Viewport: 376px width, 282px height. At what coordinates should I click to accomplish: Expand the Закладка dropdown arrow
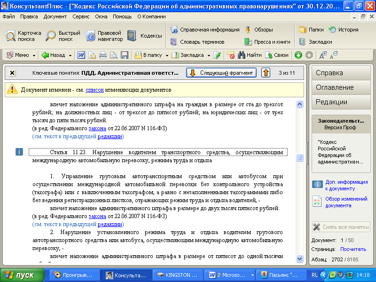(209, 55)
